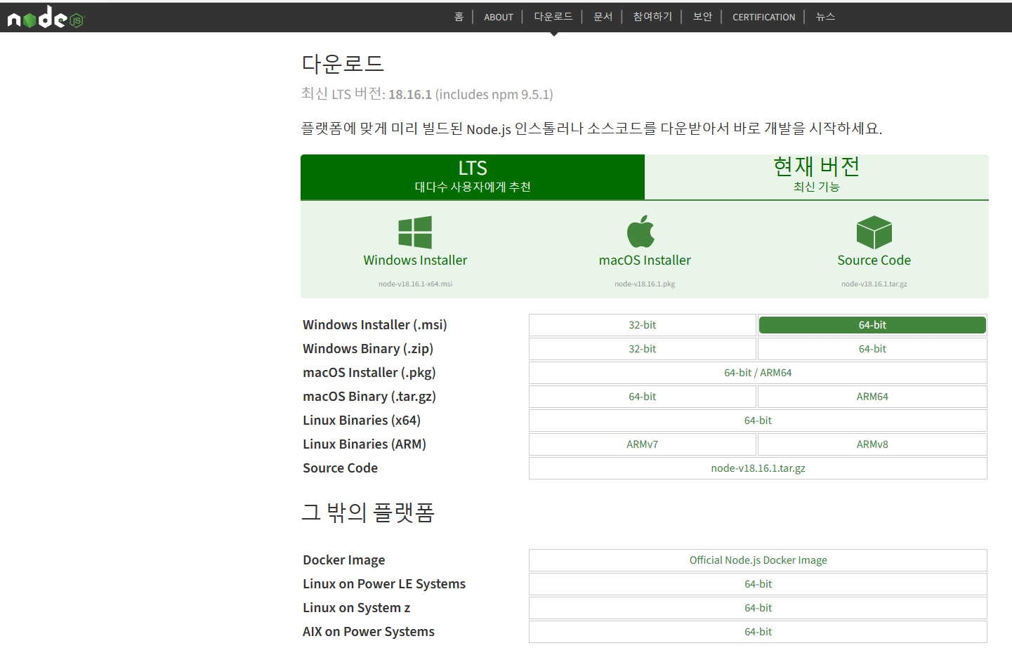Select the LTS tab
The width and height of the screenshot is (1012, 655).
(473, 177)
